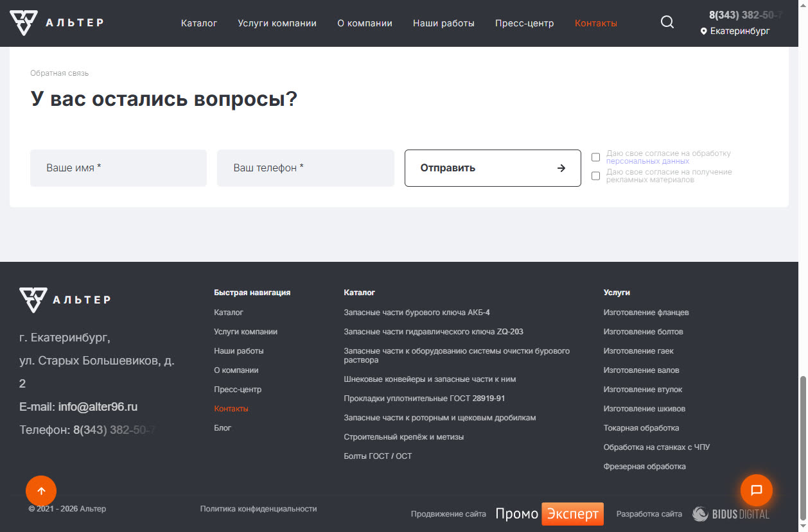The width and height of the screenshot is (808, 532).
Task: Open О компании in the footer quick navigation
Action: [x=236, y=370]
